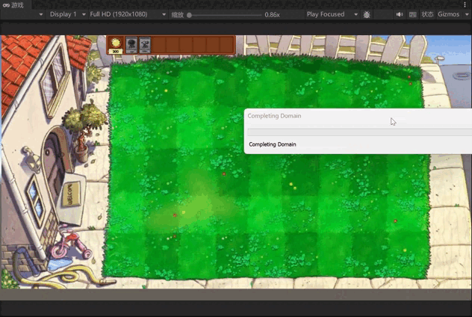Open the Full HD (1920x1080) resolution dropdown
Viewport: 472px width, 317px height.
click(128, 14)
